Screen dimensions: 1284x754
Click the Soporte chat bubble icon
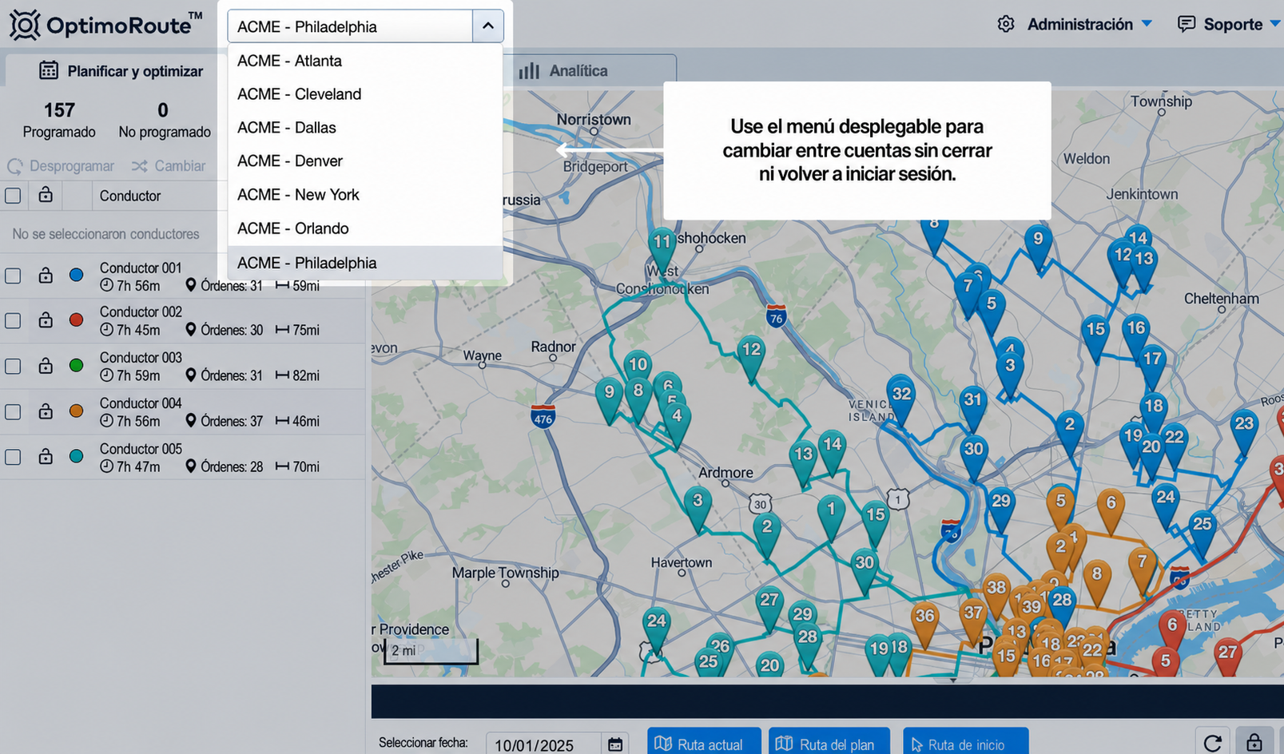coord(1187,24)
